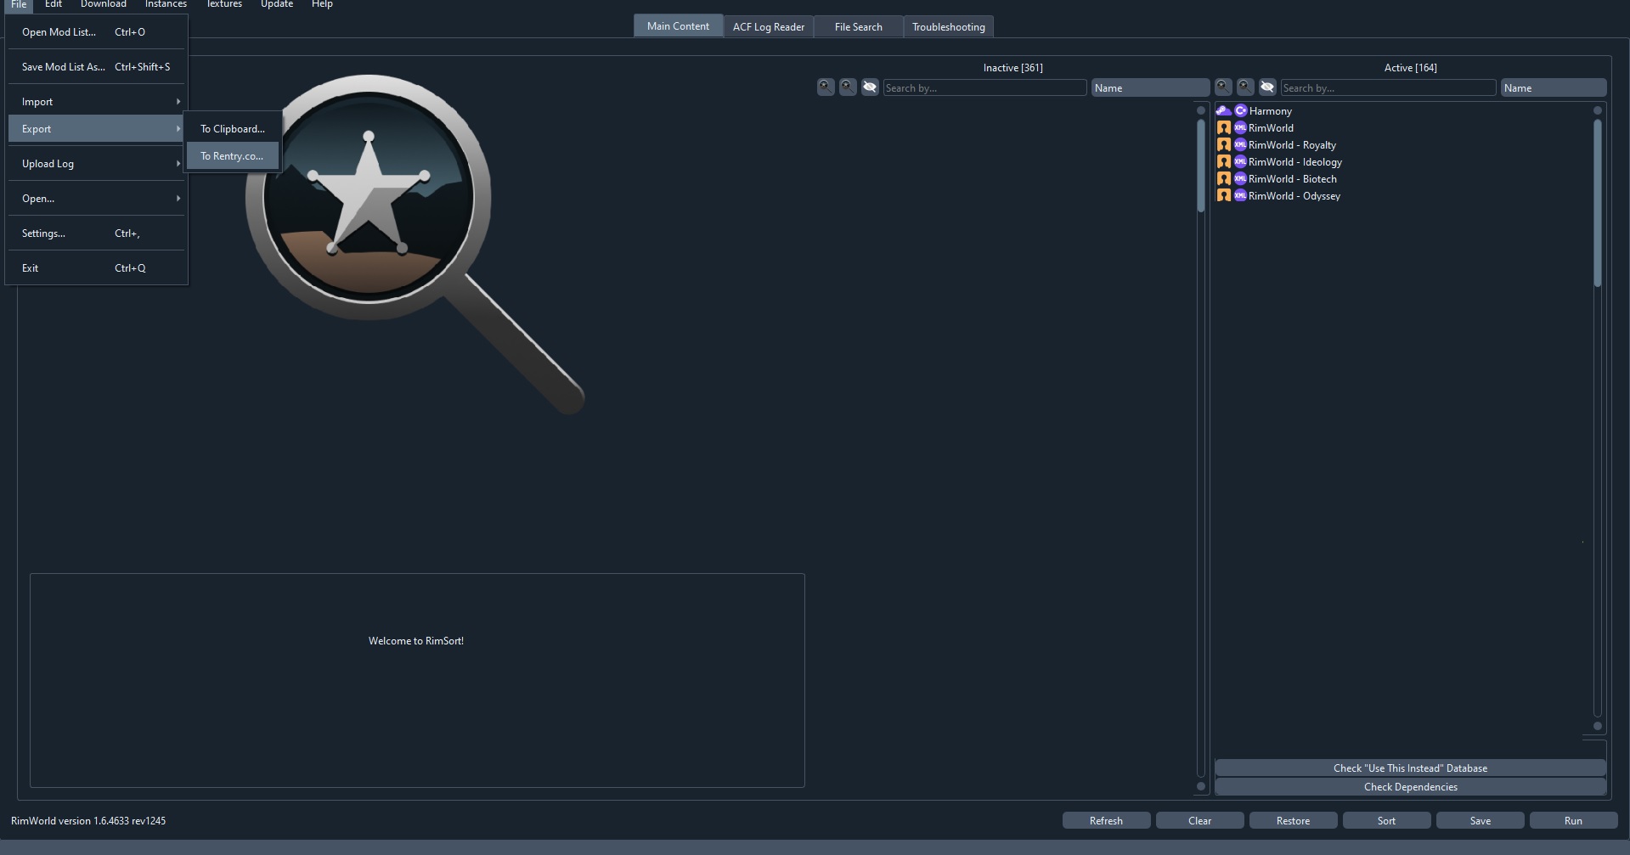Open the Edit menu
This screenshot has height=855, width=1630.
click(x=54, y=4)
